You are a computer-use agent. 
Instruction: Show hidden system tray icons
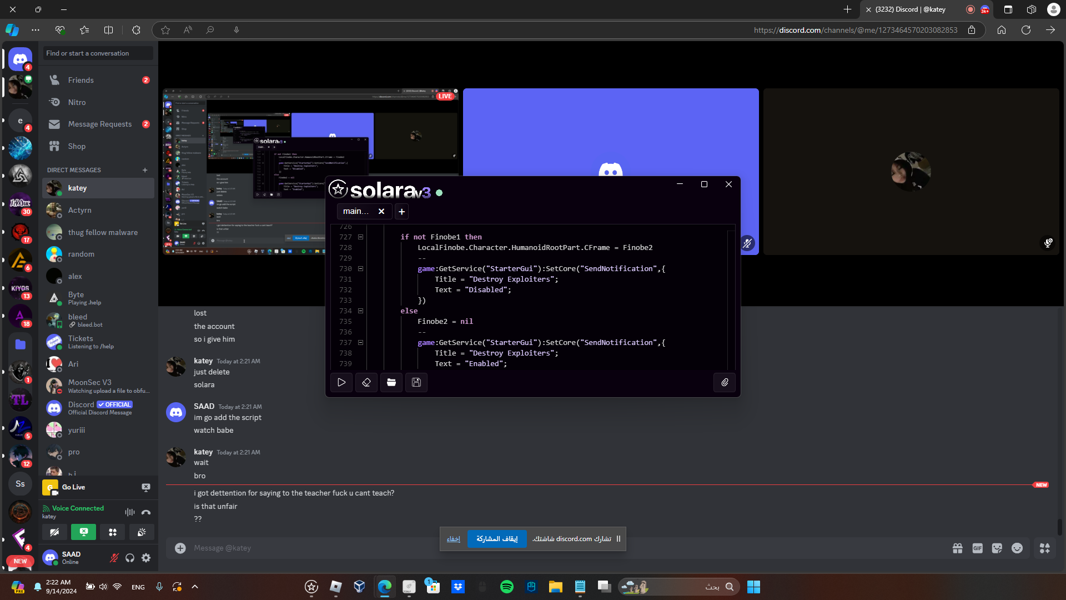point(195,587)
